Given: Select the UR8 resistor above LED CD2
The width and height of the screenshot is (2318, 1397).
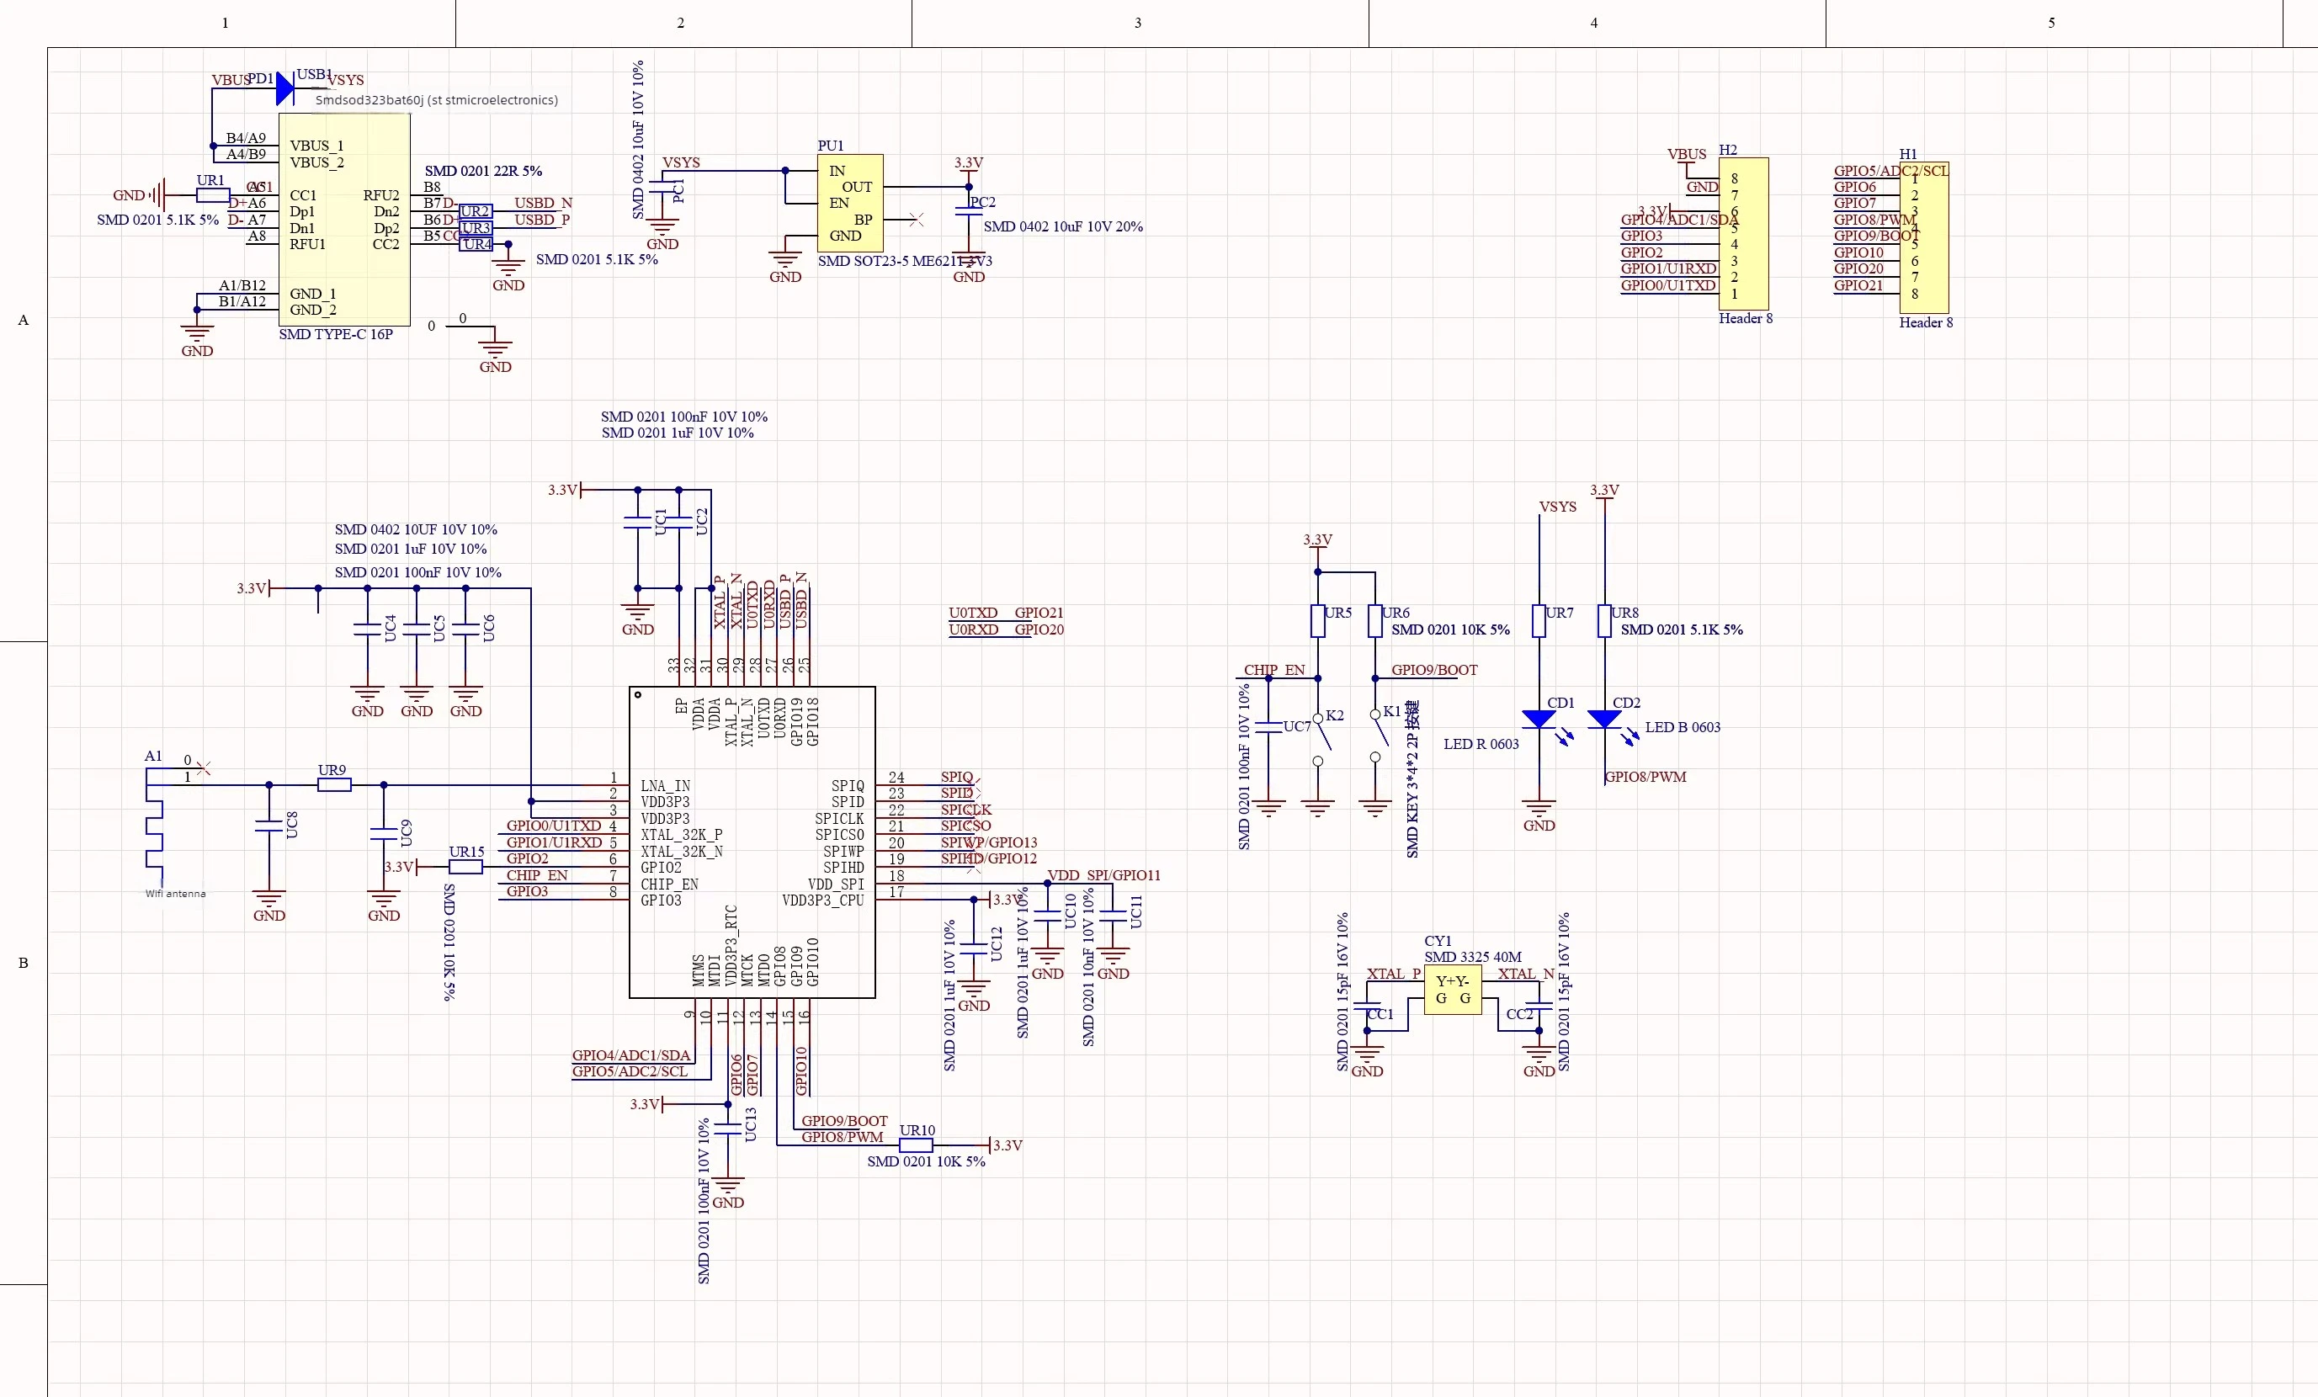Looking at the screenshot, I should (1604, 621).
